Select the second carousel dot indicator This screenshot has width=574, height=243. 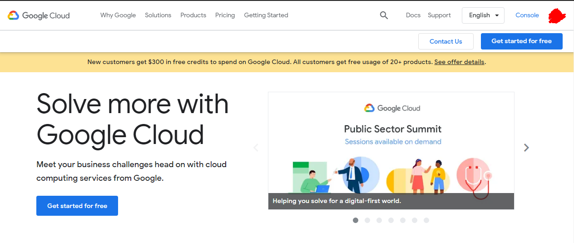tap(367, 220)
